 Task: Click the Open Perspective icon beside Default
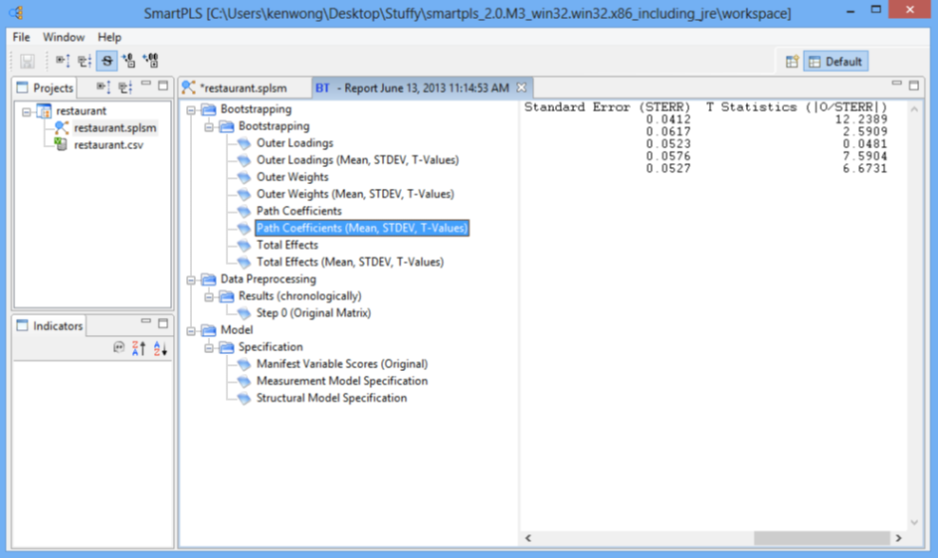tap(792, 62)
